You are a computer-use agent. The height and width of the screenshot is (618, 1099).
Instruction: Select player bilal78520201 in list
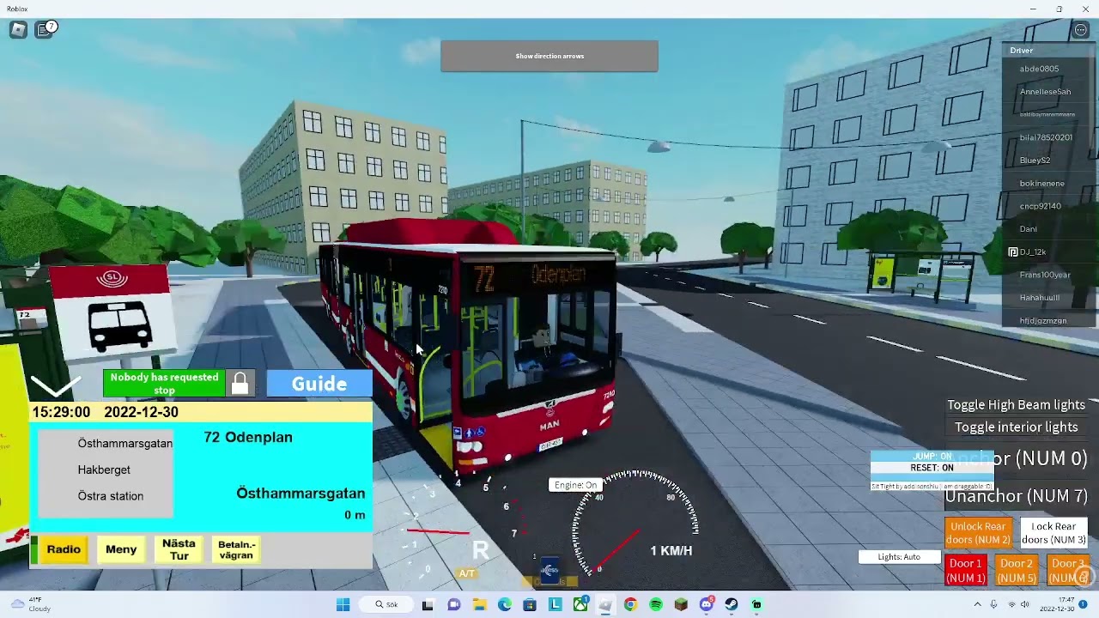point(1045,137)
